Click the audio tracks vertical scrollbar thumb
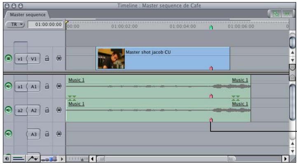The width and height of the screenshot is (297, 164). coord(292,102)
